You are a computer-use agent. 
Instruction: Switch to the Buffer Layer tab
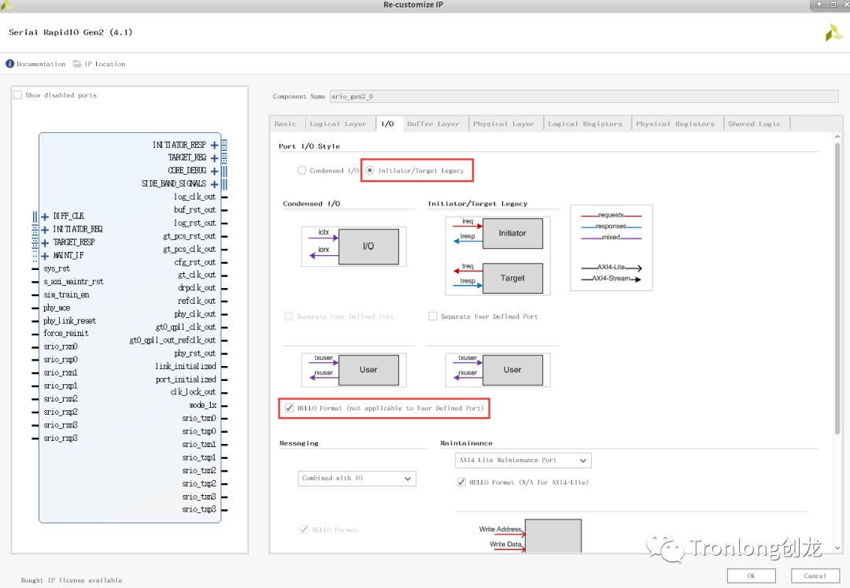coord(433,124)
